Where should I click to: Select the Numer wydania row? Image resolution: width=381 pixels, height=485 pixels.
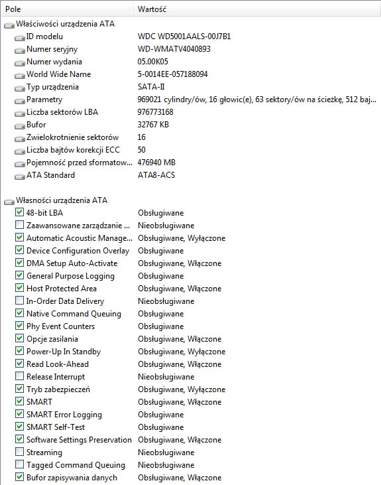point(190,62)
